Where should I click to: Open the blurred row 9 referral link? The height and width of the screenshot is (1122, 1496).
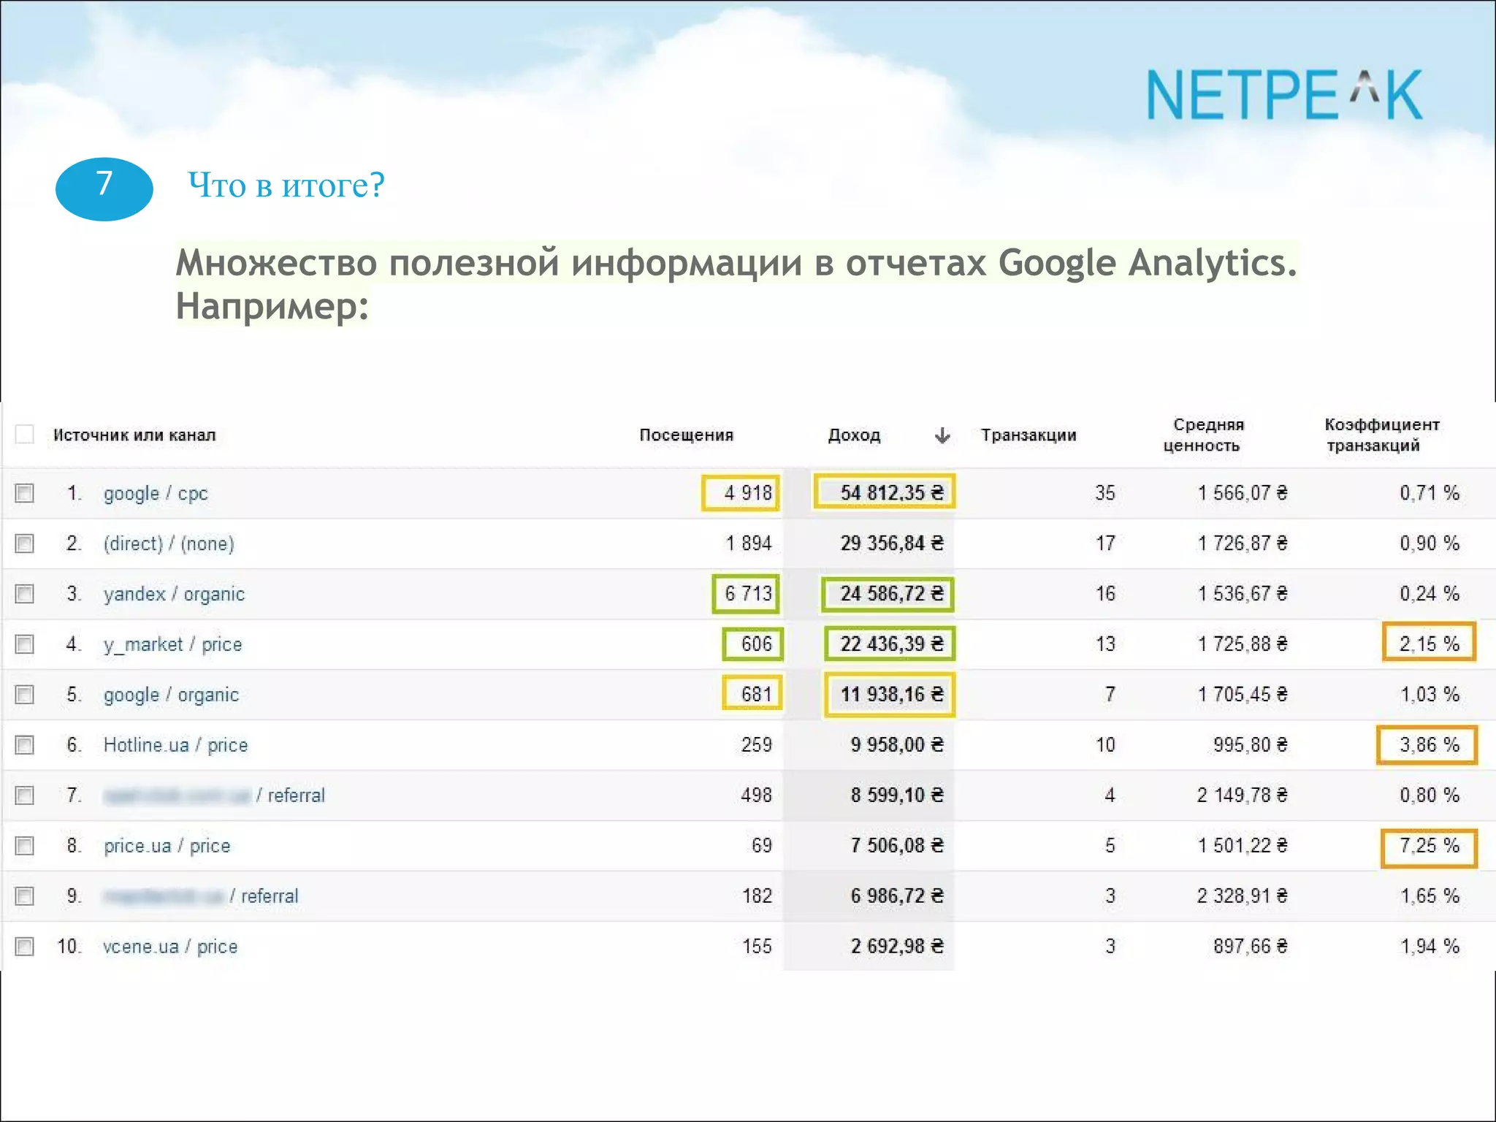(201, 896)
